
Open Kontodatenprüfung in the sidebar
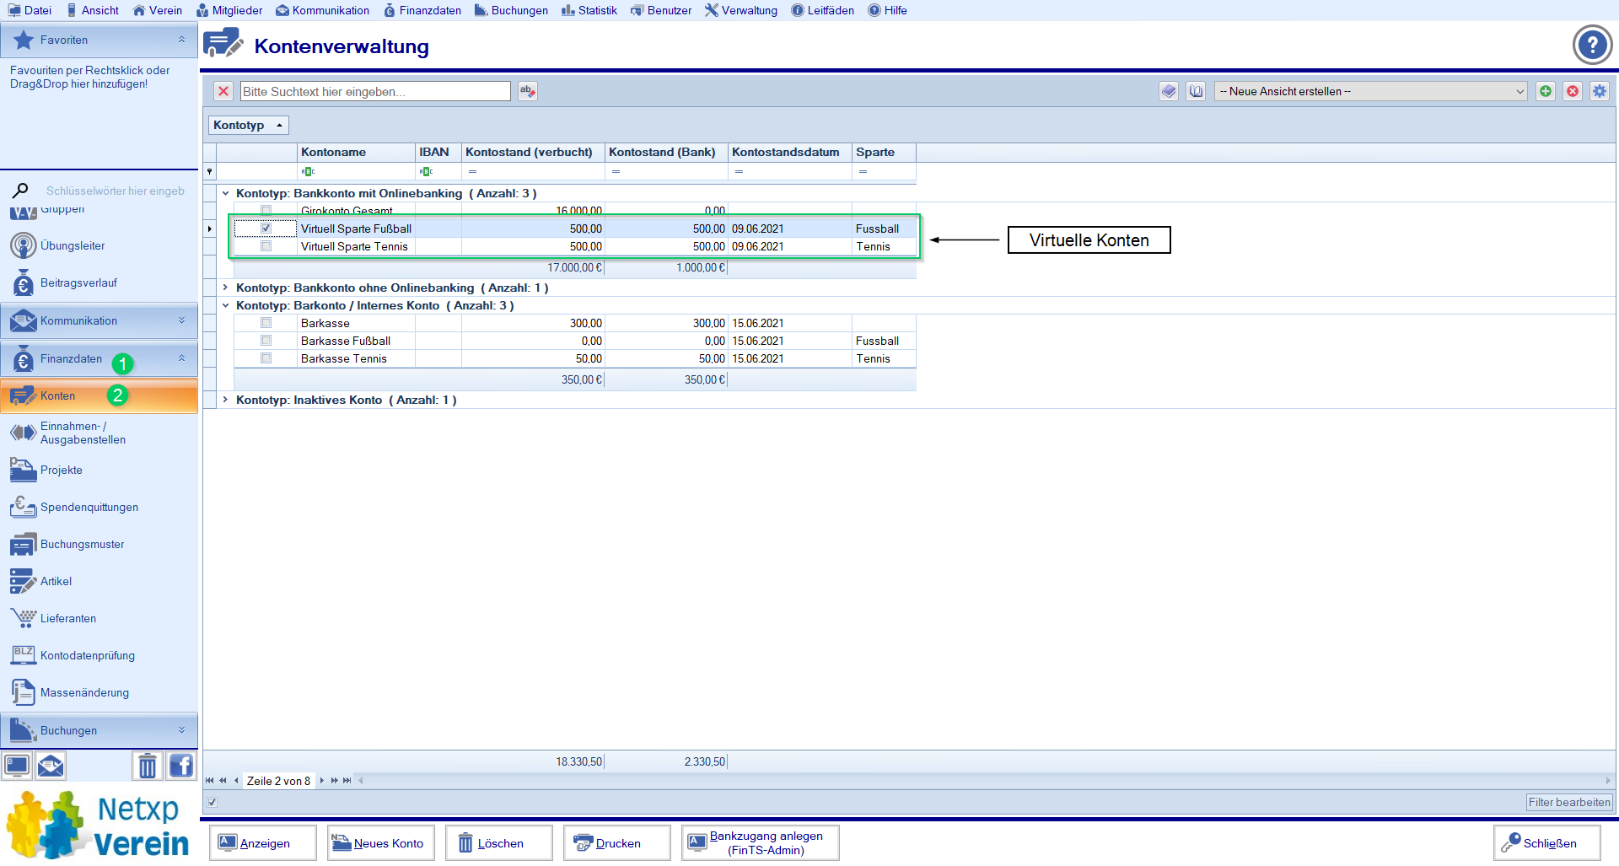(x=87, y=655)
